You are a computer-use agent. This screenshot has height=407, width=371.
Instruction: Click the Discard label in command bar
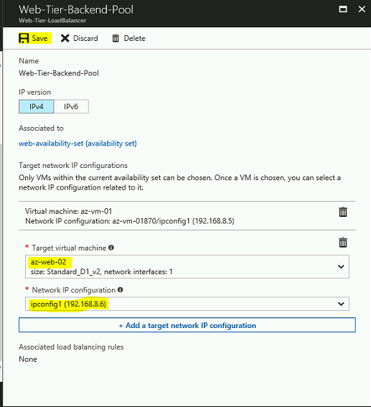[x=85, y=39]
